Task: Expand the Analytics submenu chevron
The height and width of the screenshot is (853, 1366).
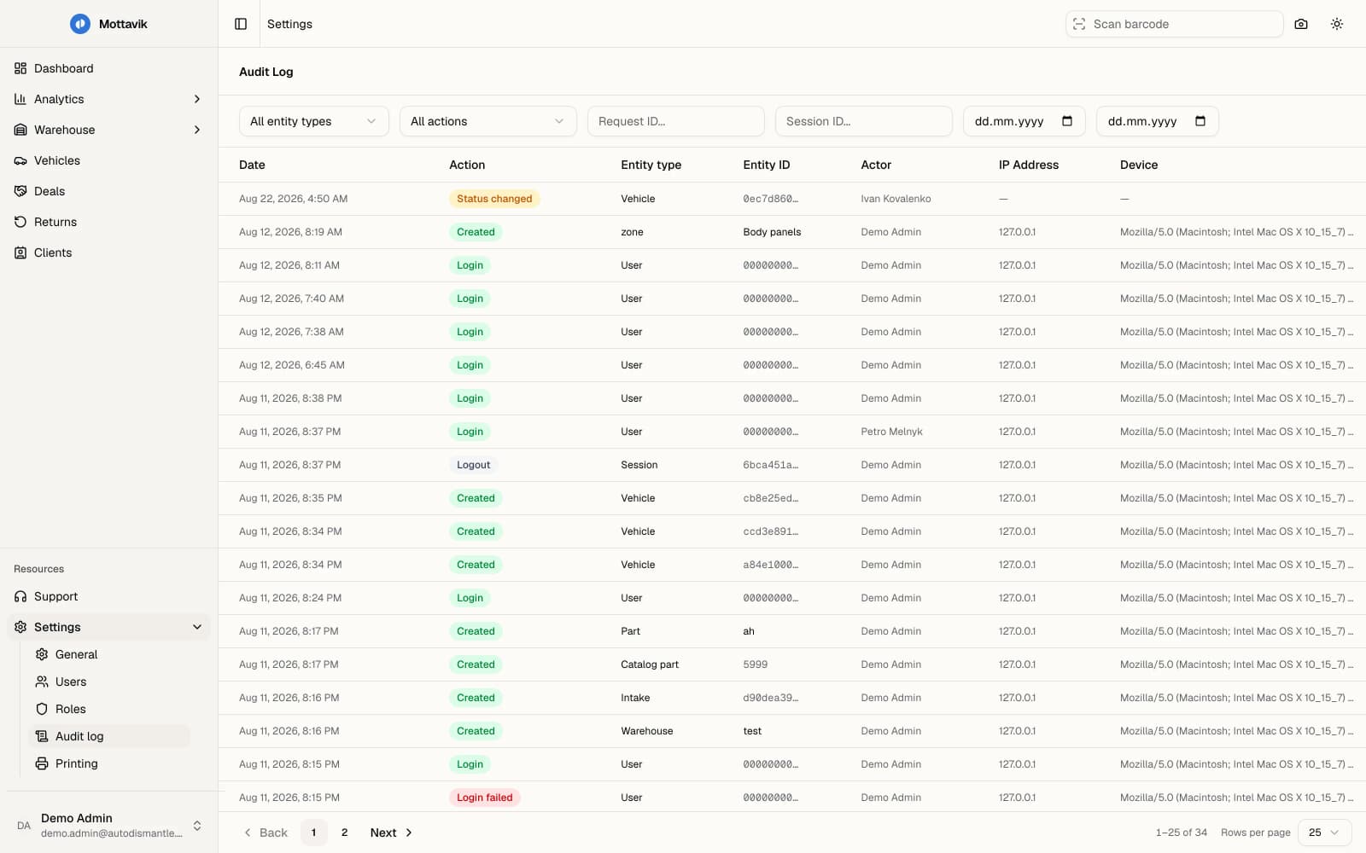Action: 197,99
